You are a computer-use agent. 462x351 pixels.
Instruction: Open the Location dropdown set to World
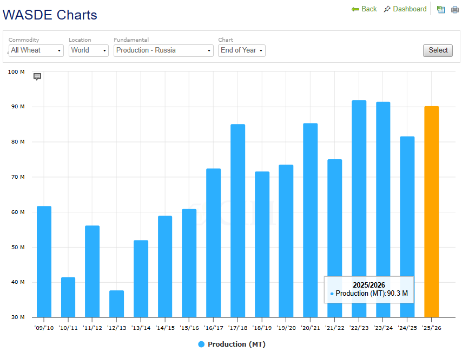click(x=89, y=50)
